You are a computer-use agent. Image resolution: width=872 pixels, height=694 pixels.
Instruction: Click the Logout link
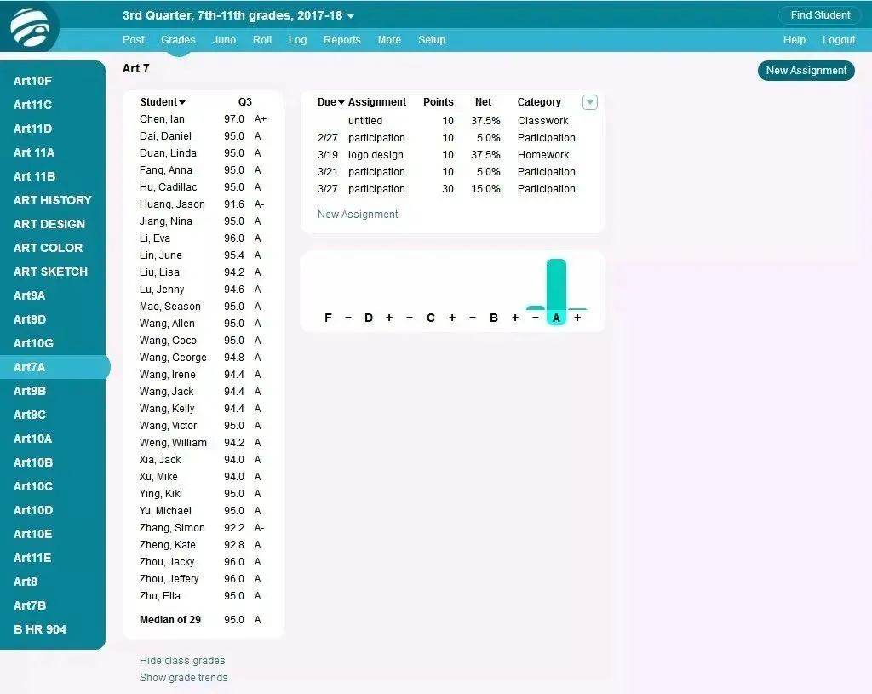pyautogui.click(x=838, y=40)
